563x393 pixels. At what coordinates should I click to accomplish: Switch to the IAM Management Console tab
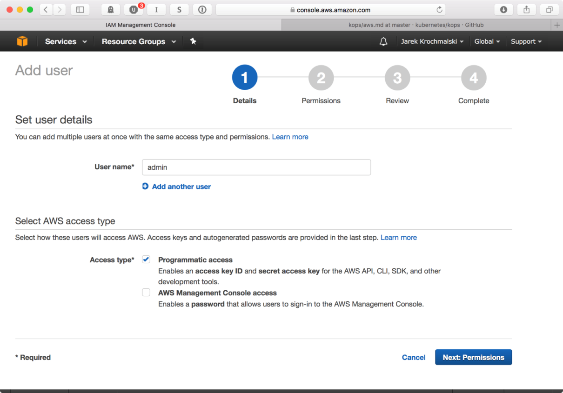coord(141,25)
